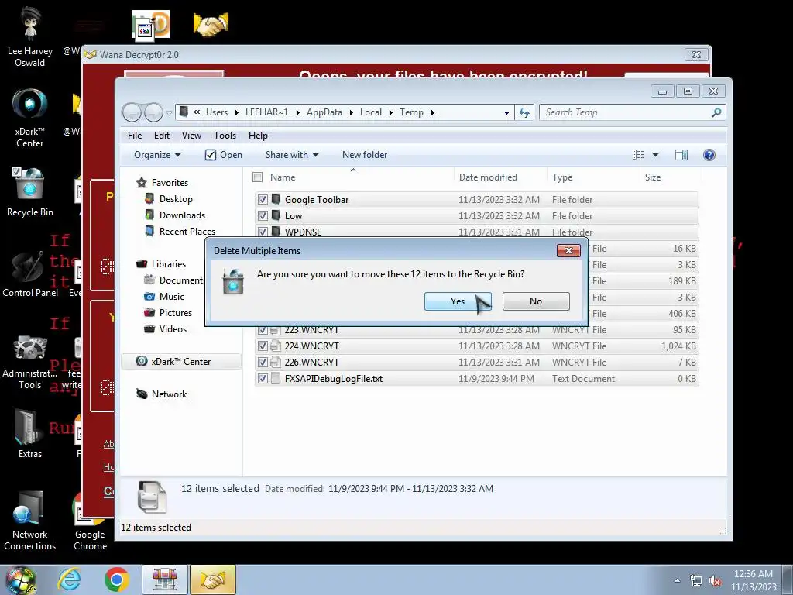Toggle the preview pane icon
This screenshot has width=793, height=595.
click(x=681, y=155)
